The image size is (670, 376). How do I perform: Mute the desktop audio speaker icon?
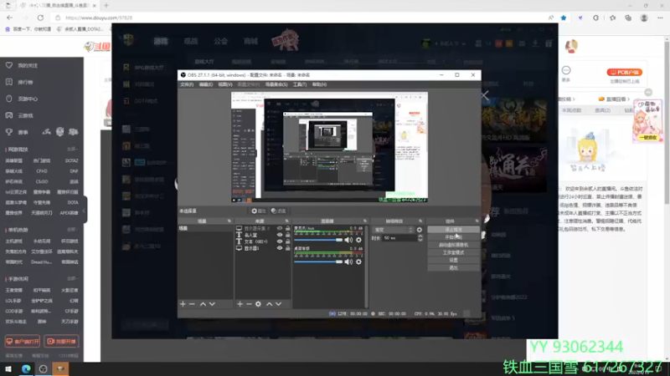[348, 262]
